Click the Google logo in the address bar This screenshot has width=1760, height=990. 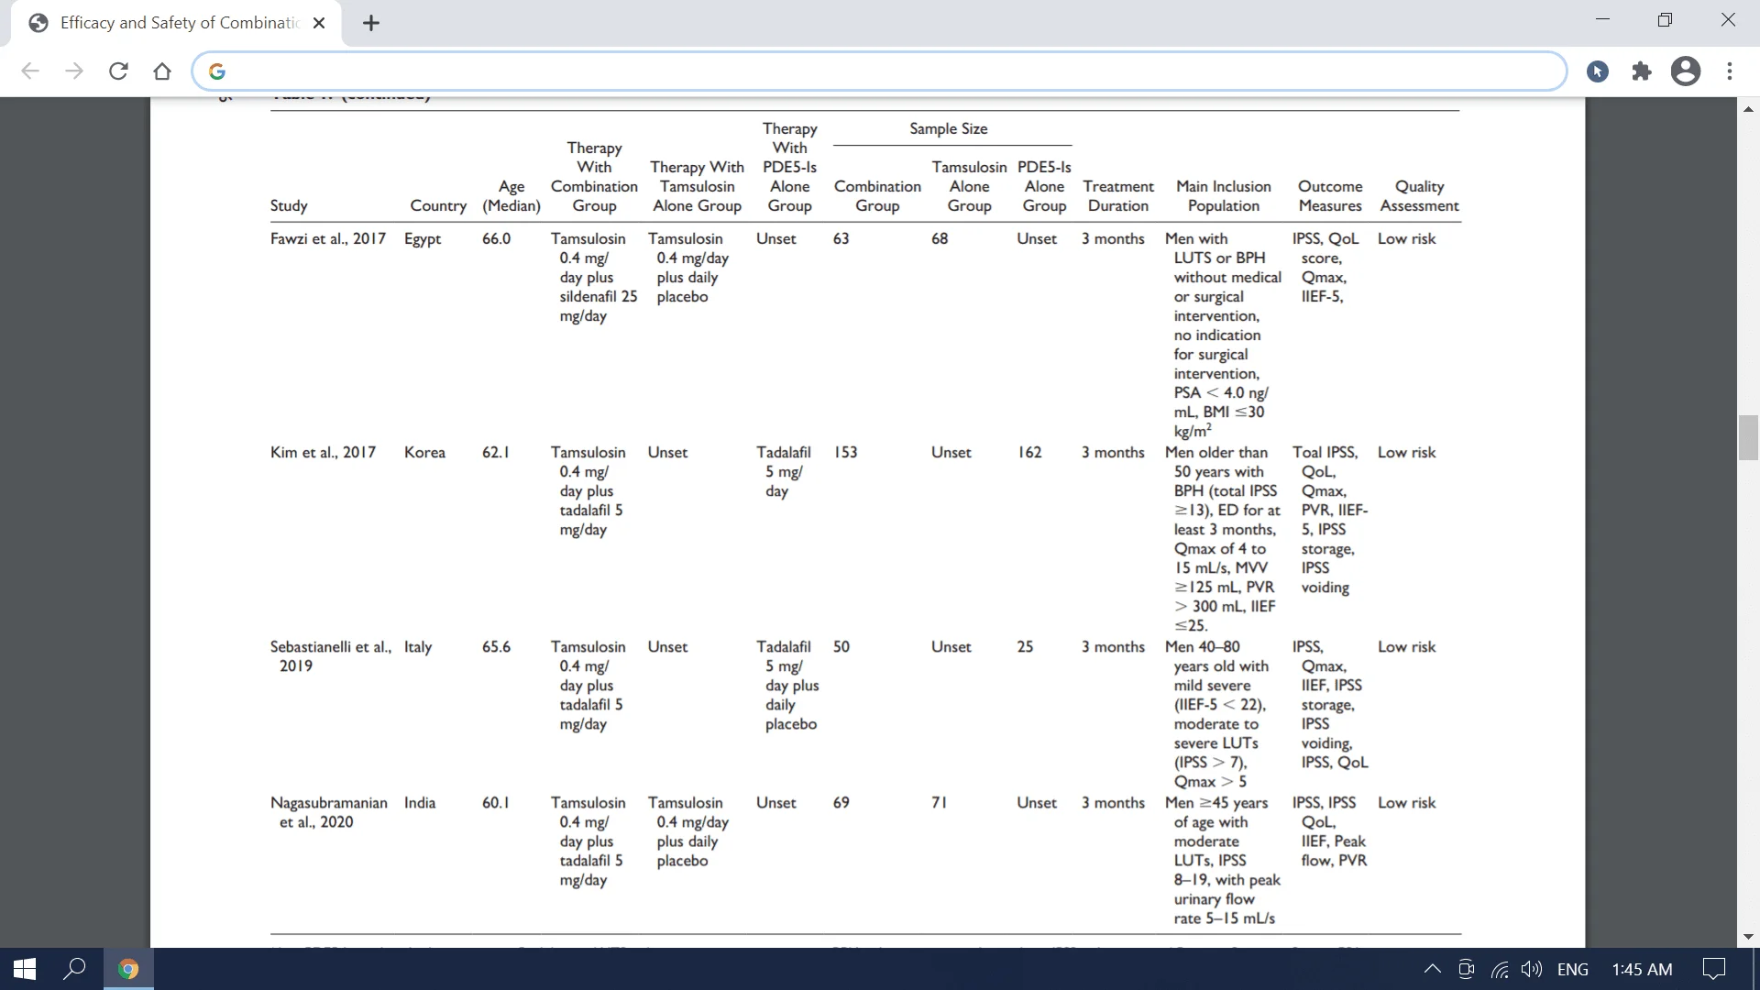pos(217,71)
